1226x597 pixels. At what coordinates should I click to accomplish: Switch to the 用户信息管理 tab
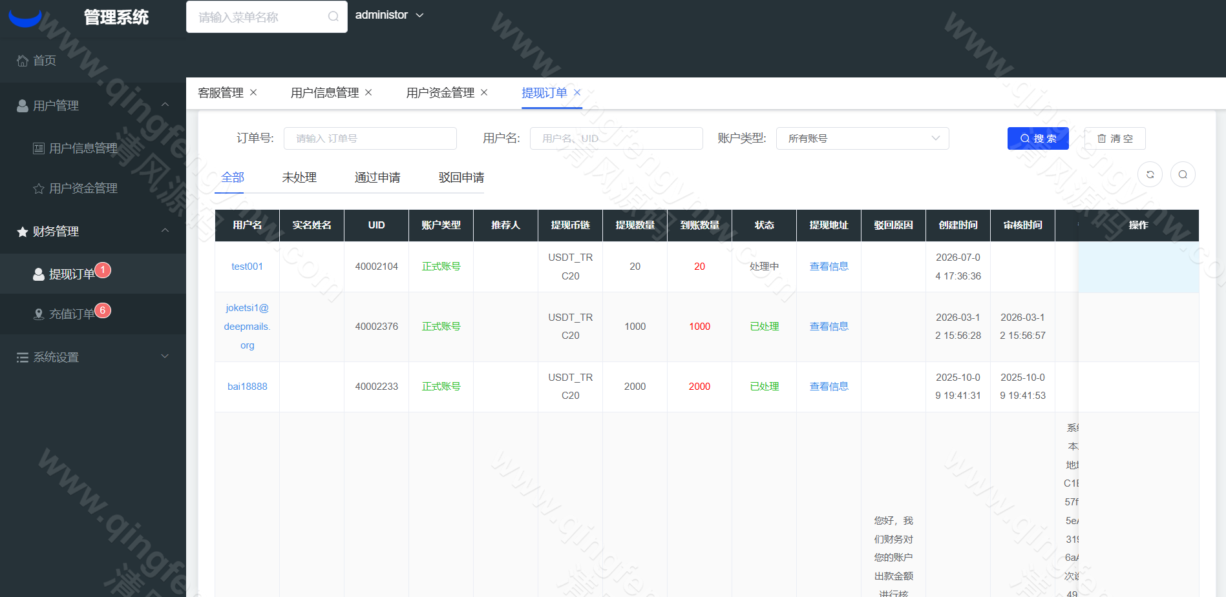click(324, 93)
